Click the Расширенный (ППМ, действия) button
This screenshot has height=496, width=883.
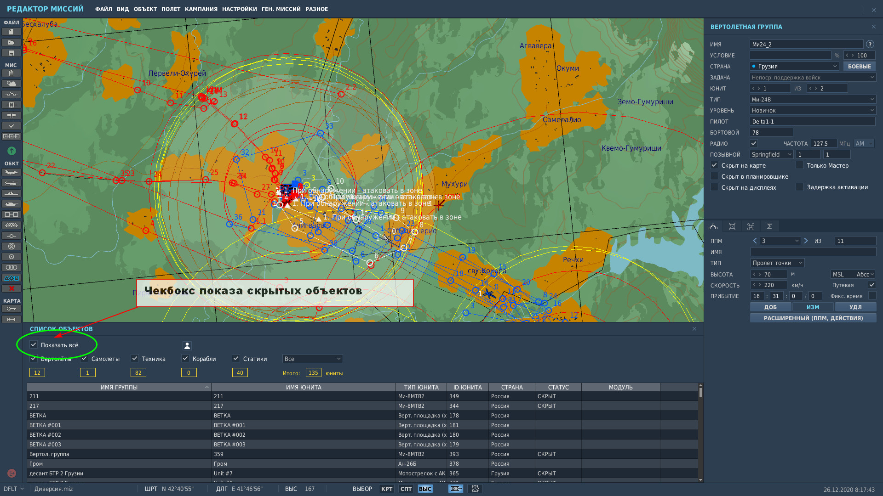(813, 318)
